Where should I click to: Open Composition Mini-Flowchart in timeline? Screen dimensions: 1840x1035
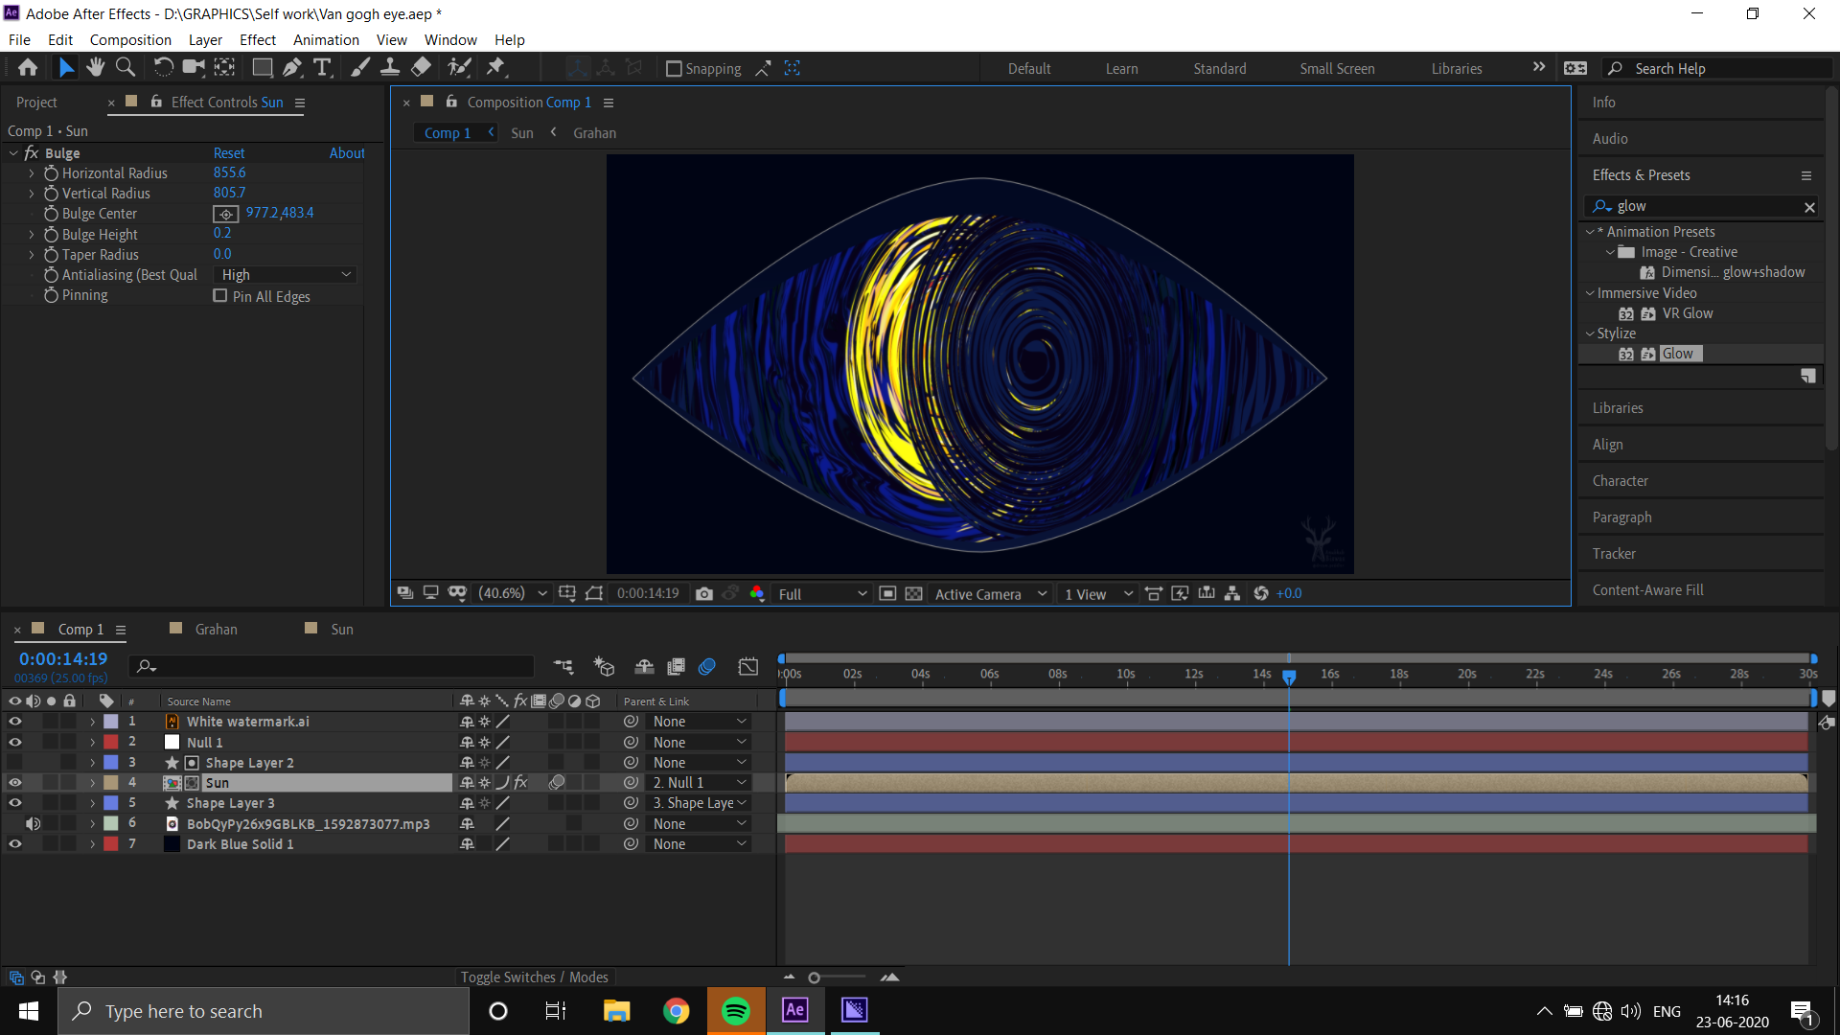[563, 666]
